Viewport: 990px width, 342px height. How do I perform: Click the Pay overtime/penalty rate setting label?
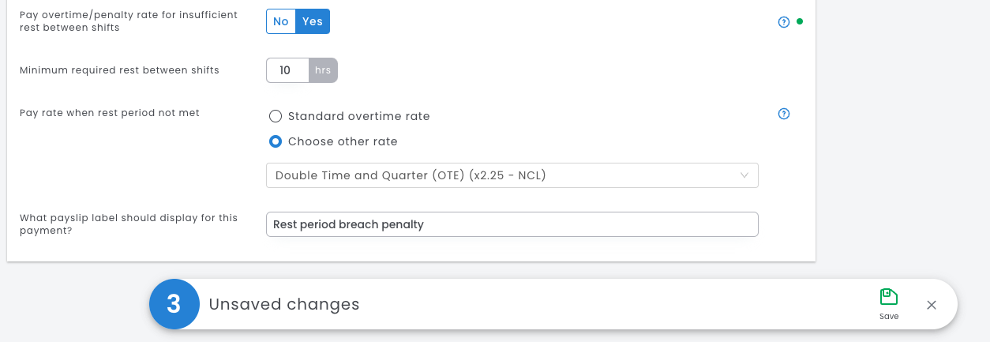tap(128, 21)
